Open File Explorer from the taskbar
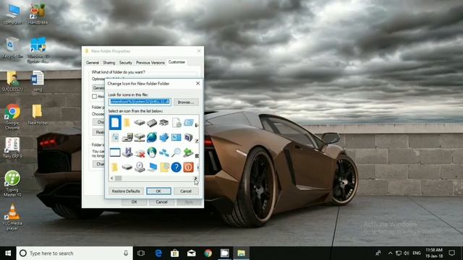The width and height of the screenshot is (463, 260). (x=241, y=253)
